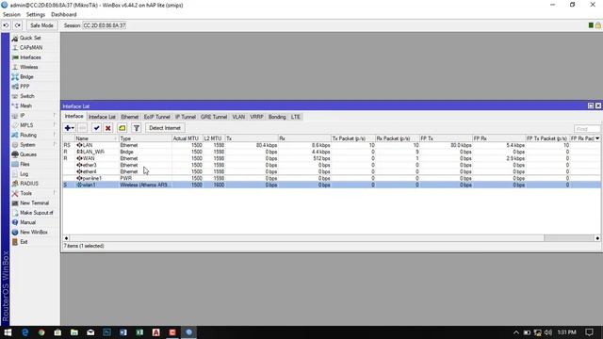603x339 pixels.
Task: Select the pwr-line1 interface row
Action: coord(332,178)
